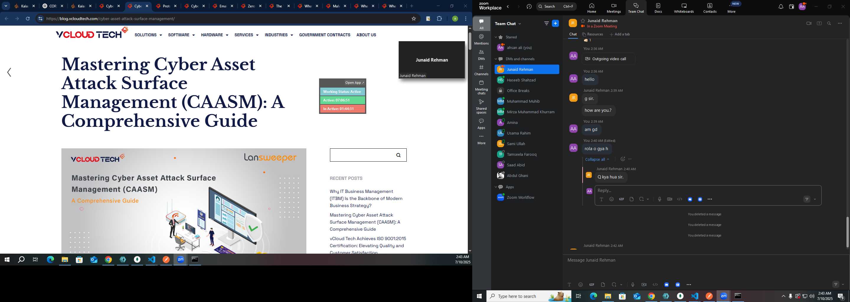
Task: Open Zoom notifications bell
Action: (x=781, y=6)
